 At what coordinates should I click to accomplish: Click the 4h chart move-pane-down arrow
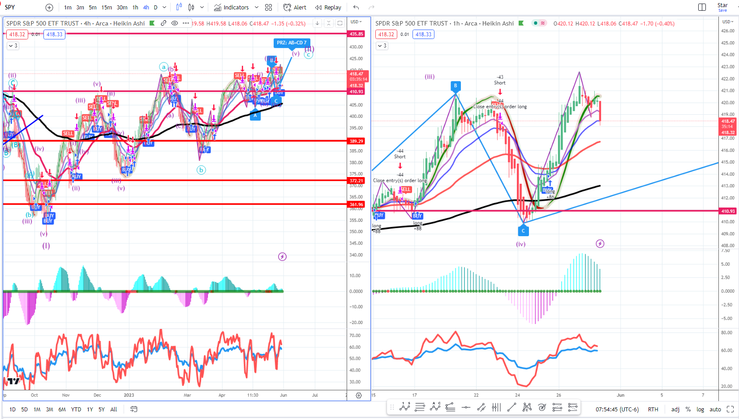coord(317,23)
